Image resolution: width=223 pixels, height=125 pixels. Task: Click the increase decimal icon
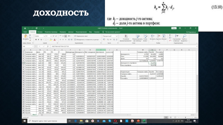coord(114,40)
